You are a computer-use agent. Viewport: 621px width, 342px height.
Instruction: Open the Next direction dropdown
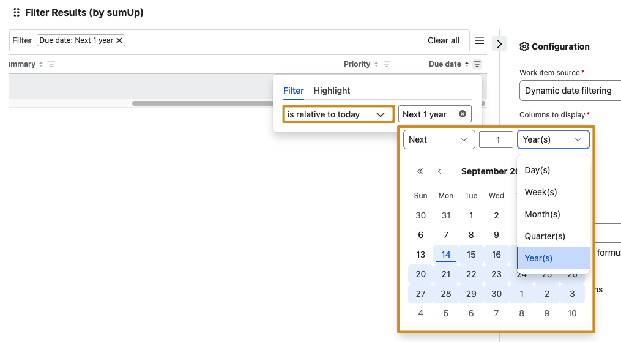439,139
